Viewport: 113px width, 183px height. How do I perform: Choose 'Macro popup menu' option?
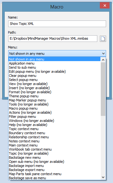click(x=54, y=108)
